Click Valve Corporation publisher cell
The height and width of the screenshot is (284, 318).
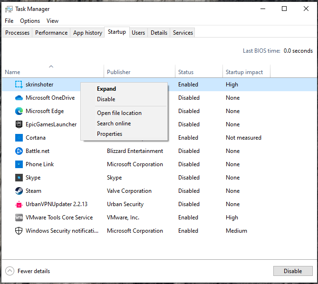129,191
